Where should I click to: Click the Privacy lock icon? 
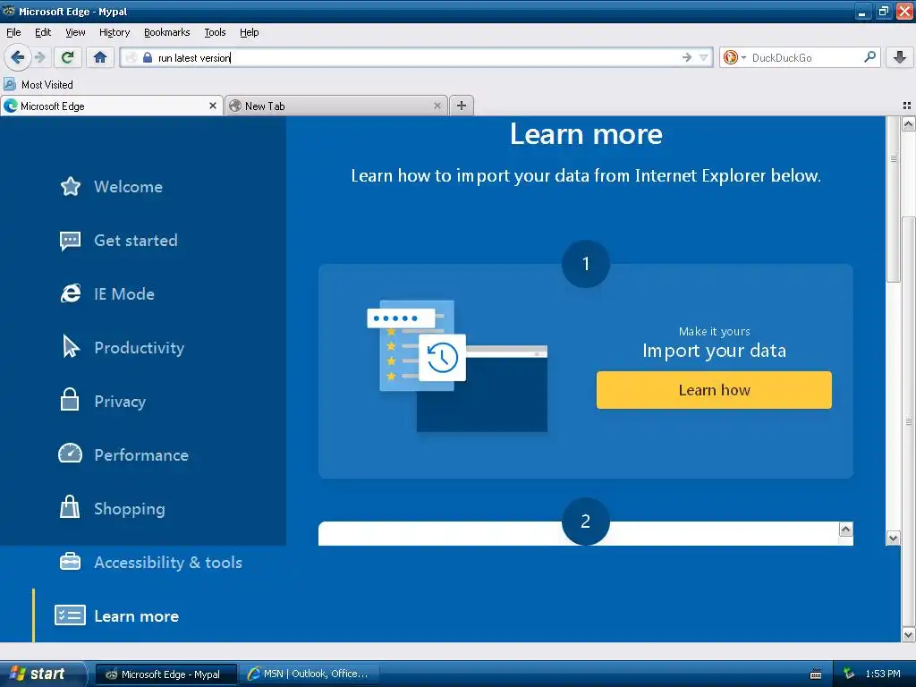tap(70, 400)
